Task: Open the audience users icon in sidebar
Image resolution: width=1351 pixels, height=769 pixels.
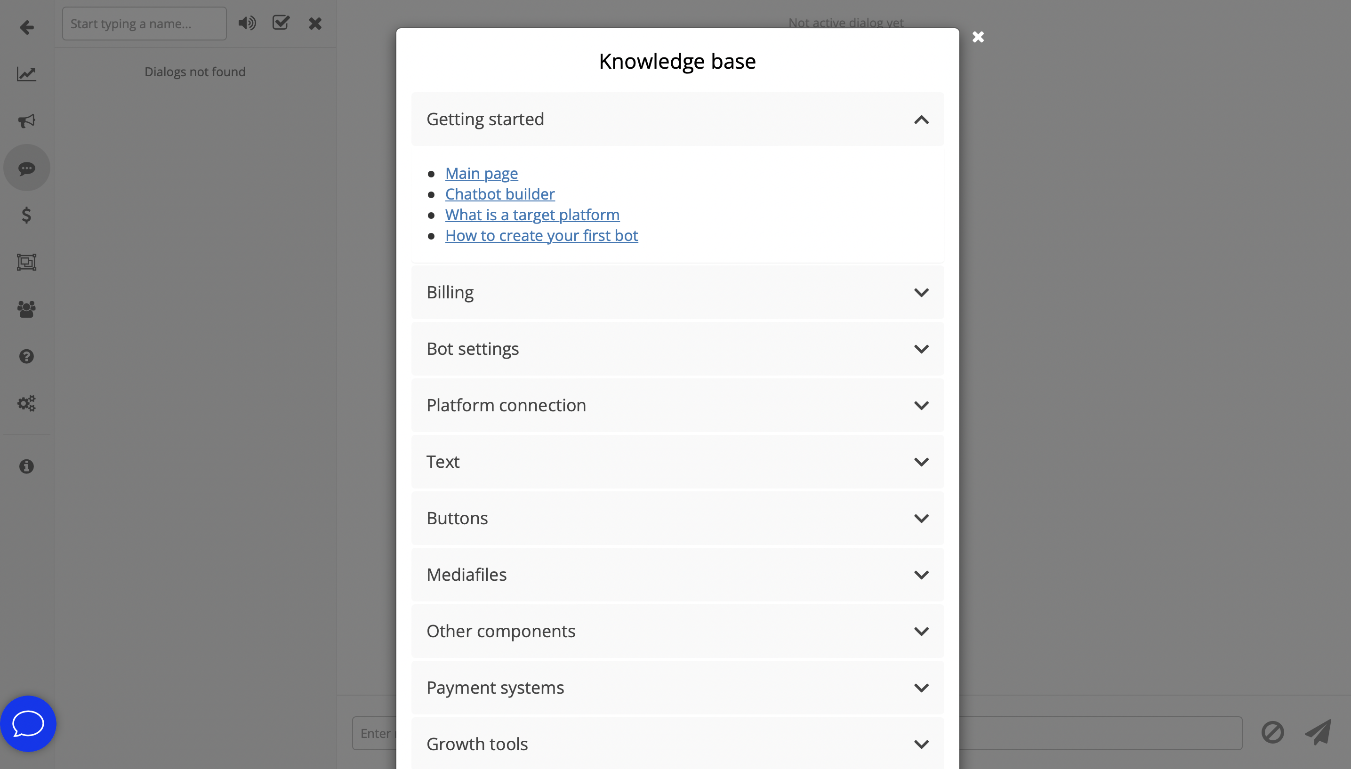Action: [26, 309]
